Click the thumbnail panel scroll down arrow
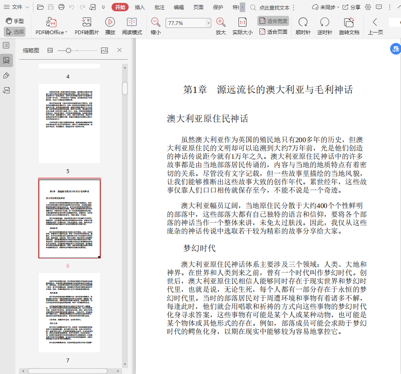This screenshot has height=374, width=401. (x=125, y=364)
